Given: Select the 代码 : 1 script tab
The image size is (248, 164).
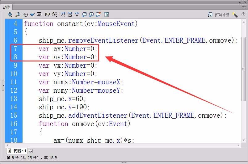Looking at the screenshot, I should 17,151.
